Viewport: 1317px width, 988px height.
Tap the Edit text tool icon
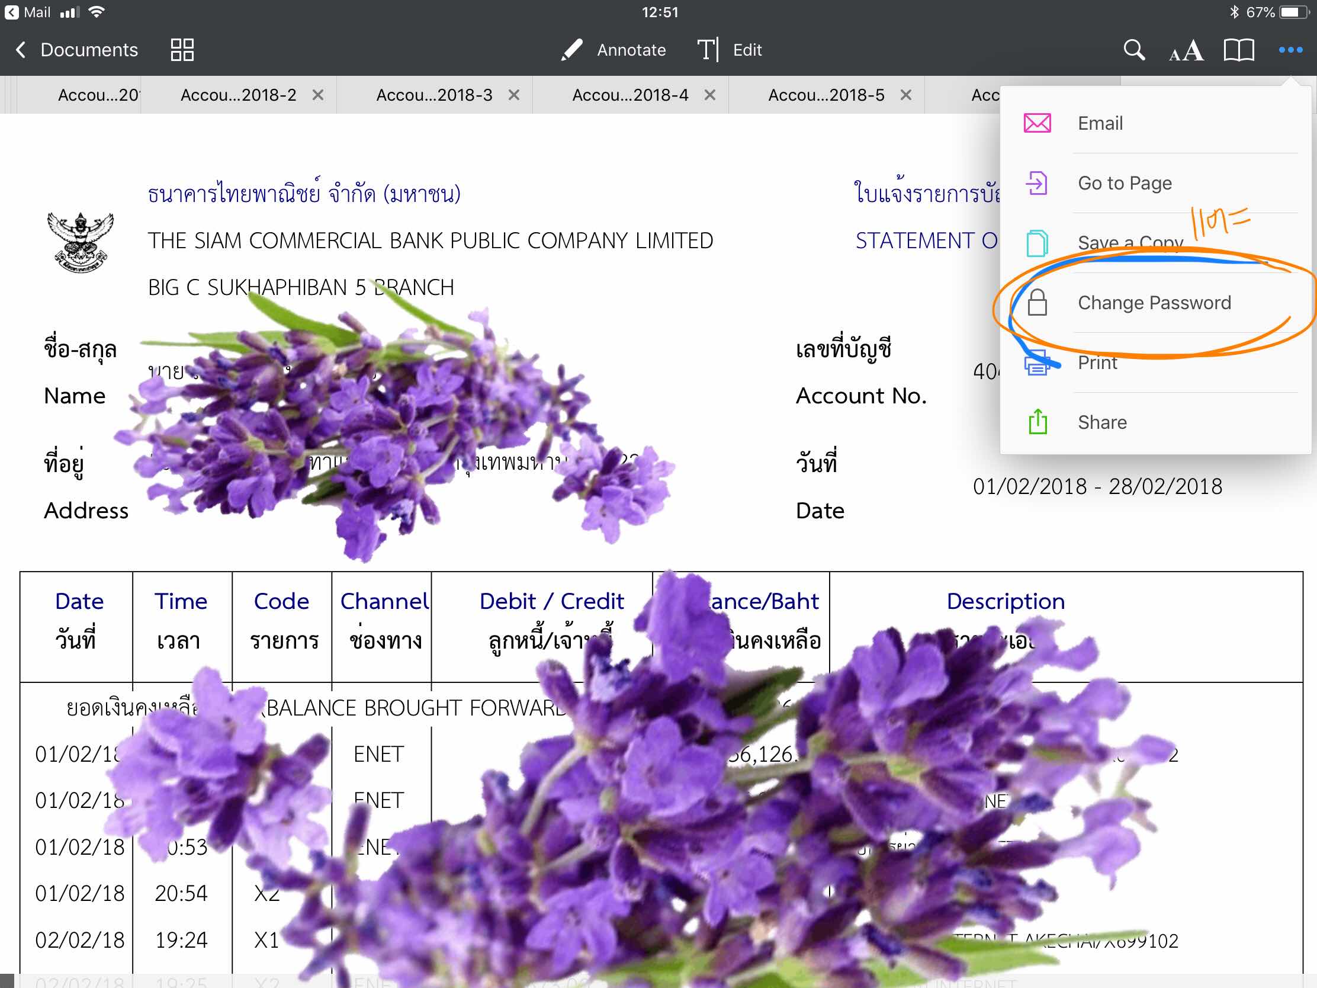point(708,50)
